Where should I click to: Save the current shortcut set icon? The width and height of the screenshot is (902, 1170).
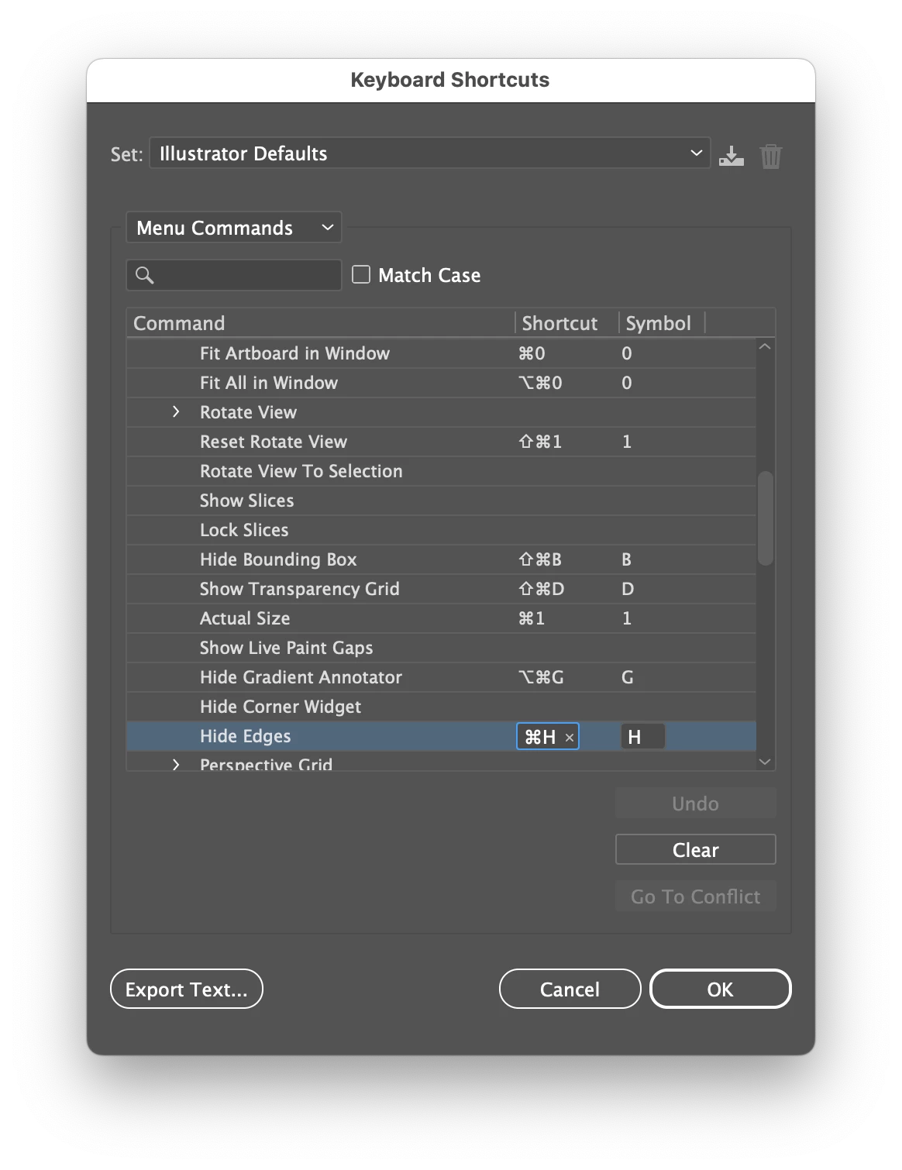[731, 156]
